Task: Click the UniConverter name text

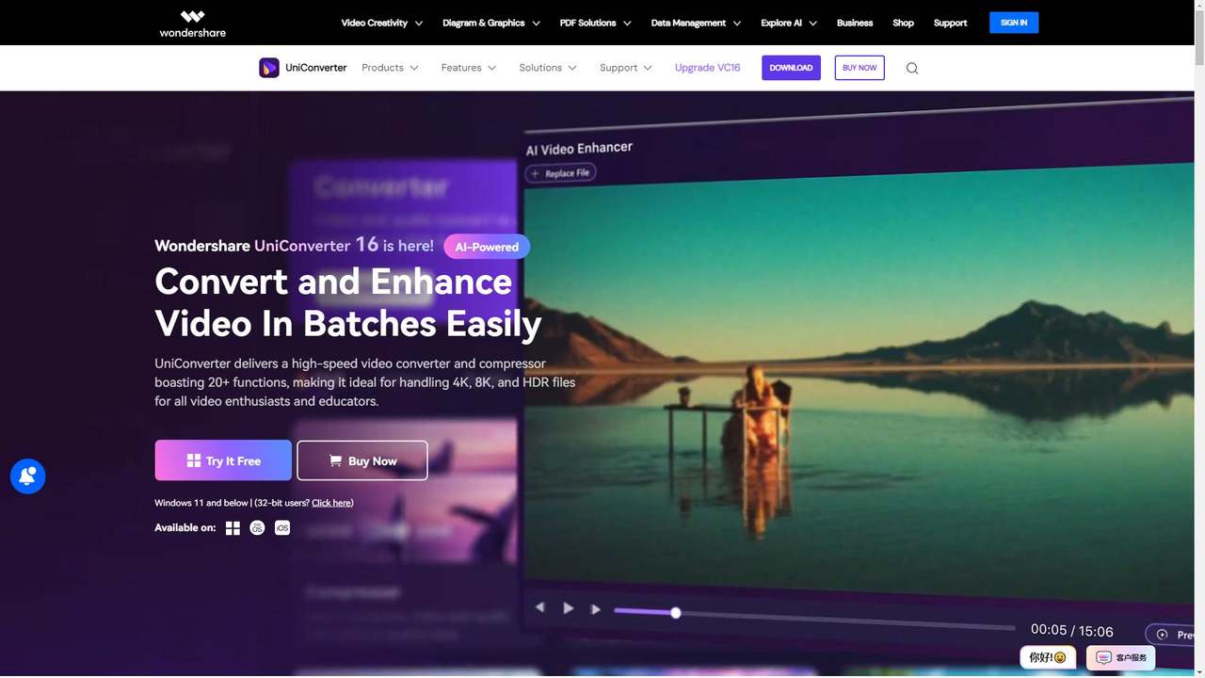Action: pos(316,68)
